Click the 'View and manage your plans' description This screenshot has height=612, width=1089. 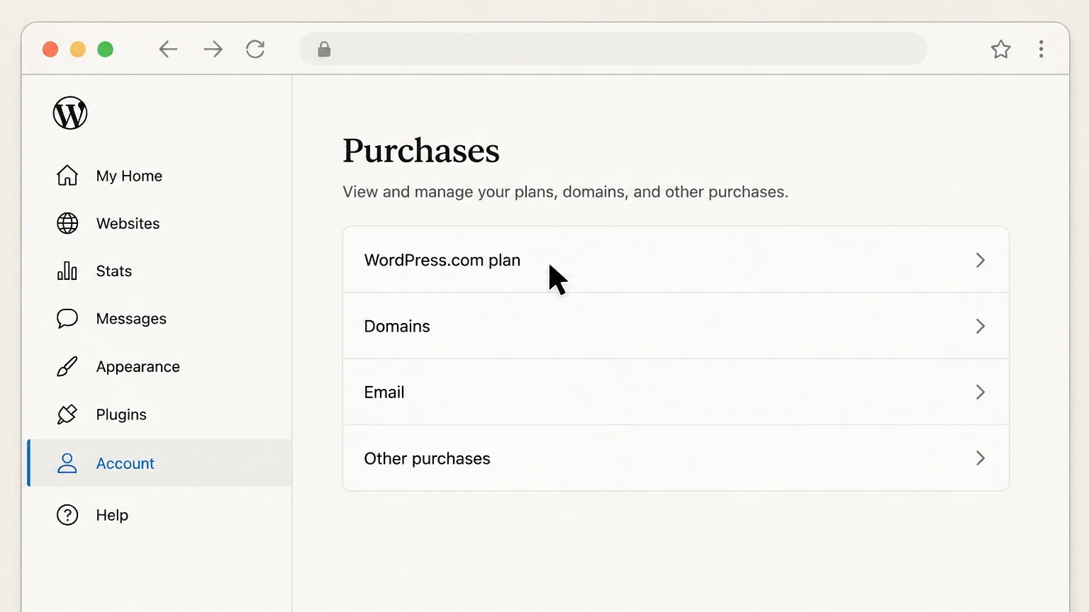565,192
